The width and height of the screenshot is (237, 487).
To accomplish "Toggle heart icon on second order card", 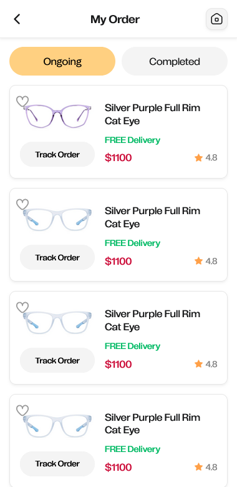I will (x=22, y=205).
